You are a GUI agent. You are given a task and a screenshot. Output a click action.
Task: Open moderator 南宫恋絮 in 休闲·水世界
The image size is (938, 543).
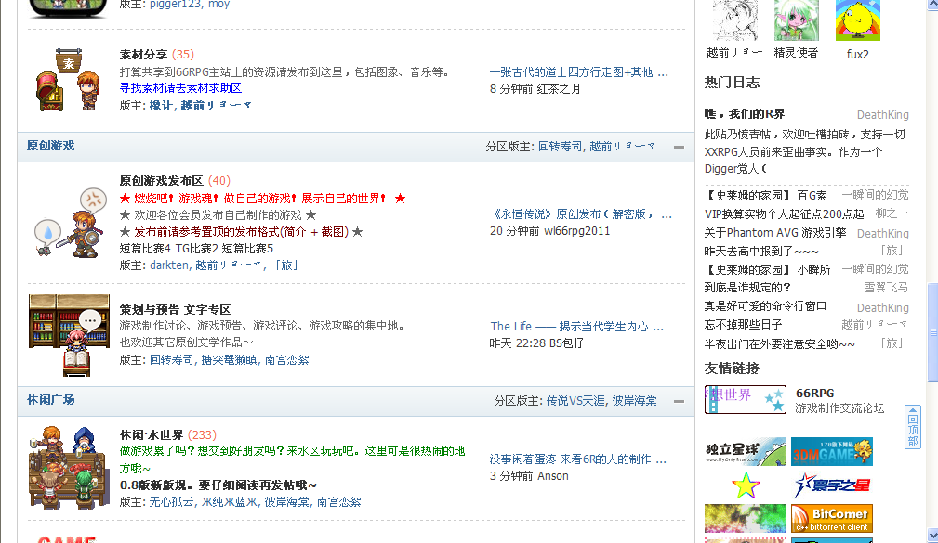(338, 502)
